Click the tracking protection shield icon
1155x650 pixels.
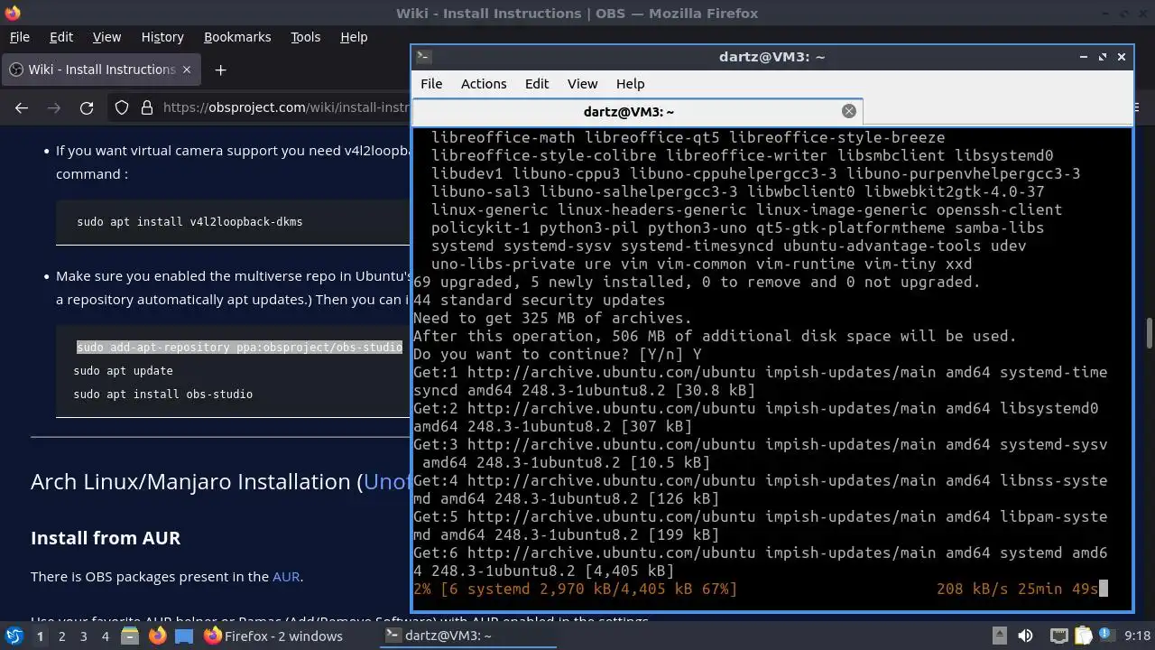coord(122,107)
